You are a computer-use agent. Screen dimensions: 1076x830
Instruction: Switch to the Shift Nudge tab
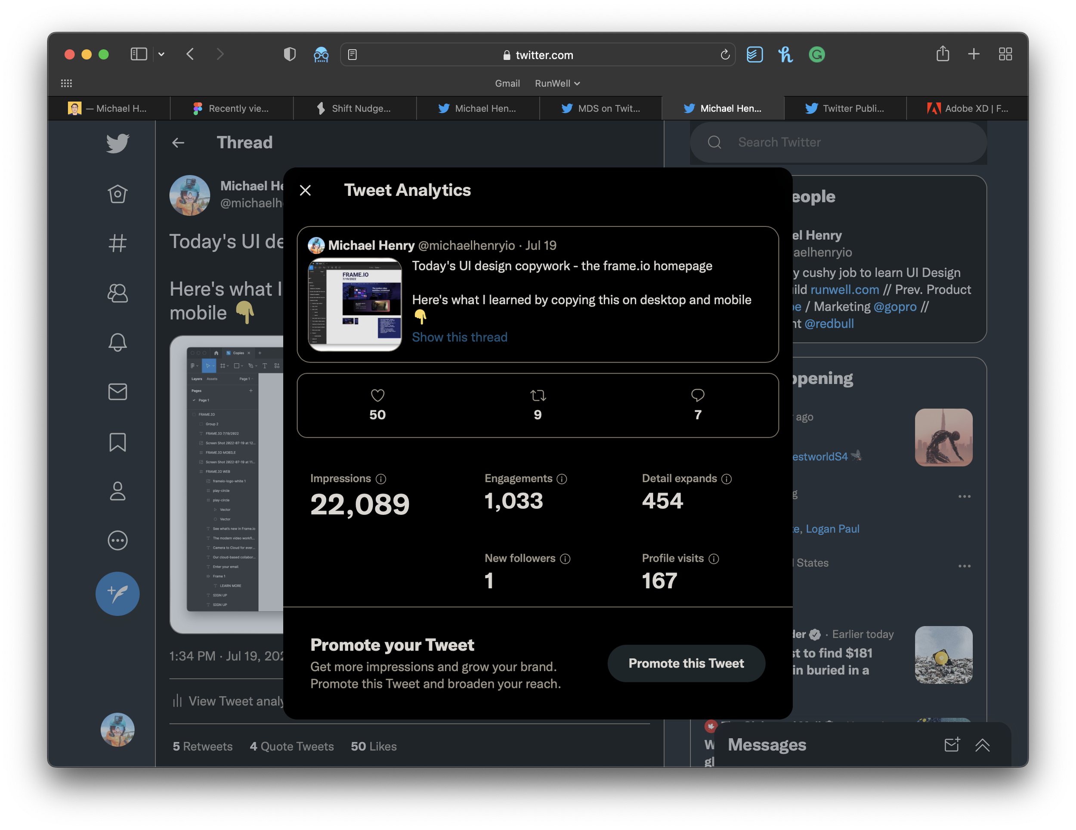tap(354, 108)
